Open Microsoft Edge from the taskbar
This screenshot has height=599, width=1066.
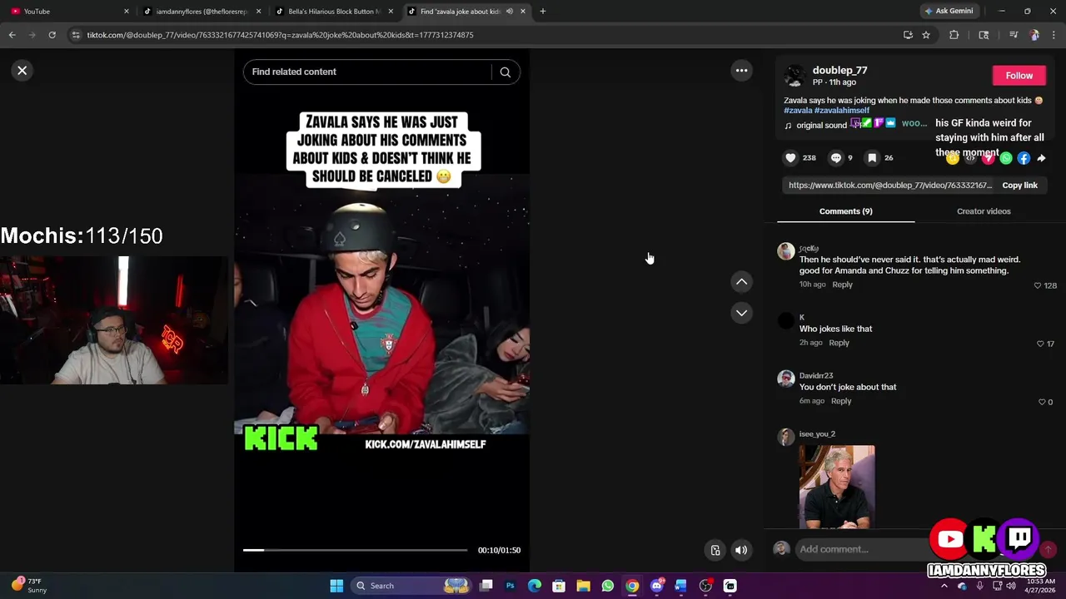click(534, 586)
